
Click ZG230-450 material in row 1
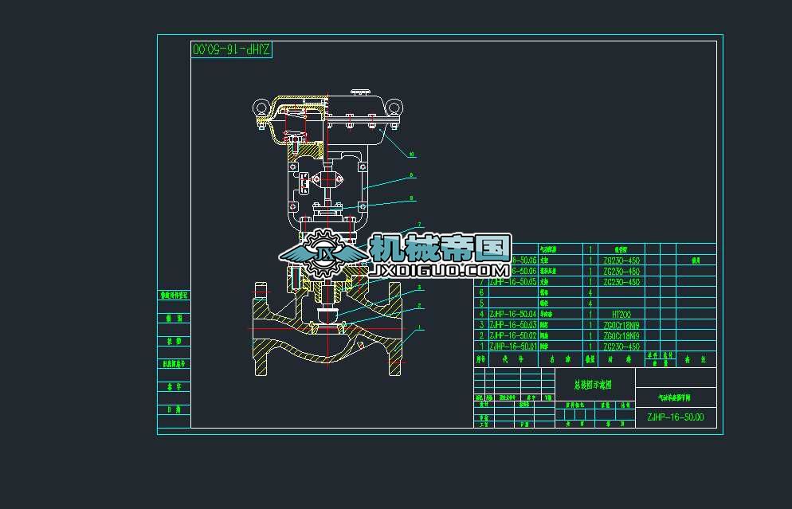(x=621, y=347)
